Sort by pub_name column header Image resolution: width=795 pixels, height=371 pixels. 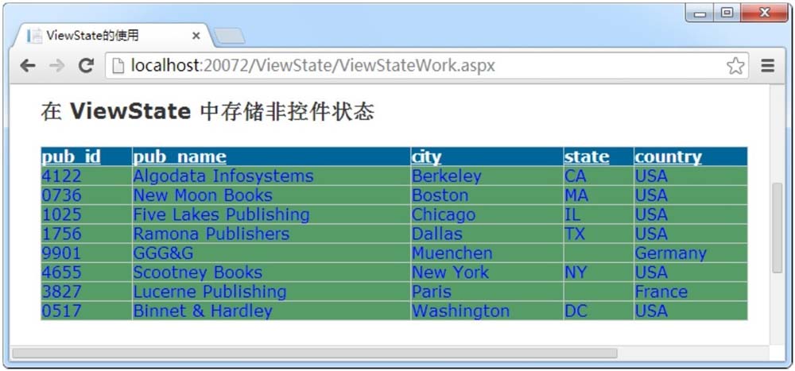tap(180, 157)
